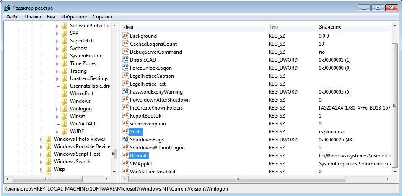
Task: Click the registry editor icon in title bar
Action: coord(7,8)
